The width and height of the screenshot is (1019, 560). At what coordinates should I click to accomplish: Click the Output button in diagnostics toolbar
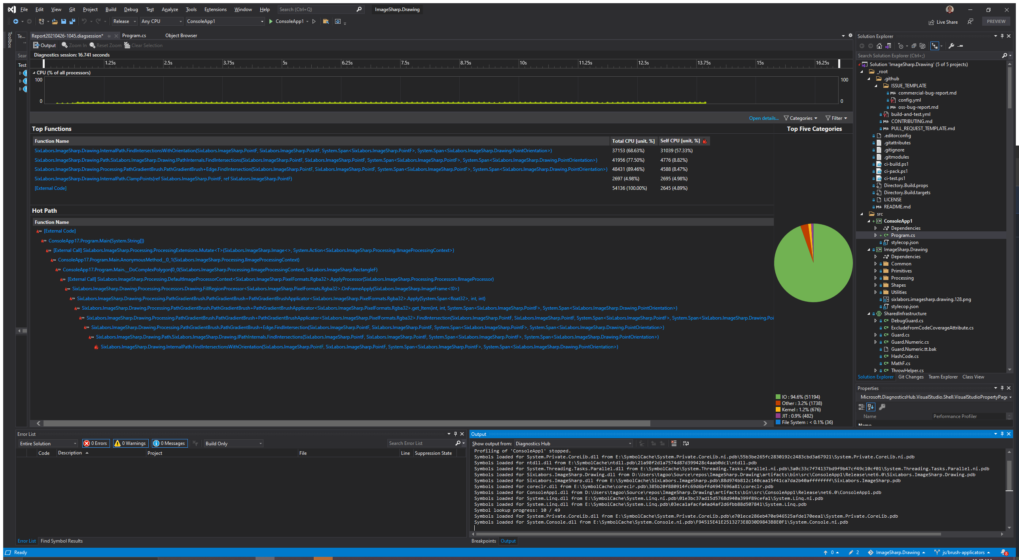[44, 45]
